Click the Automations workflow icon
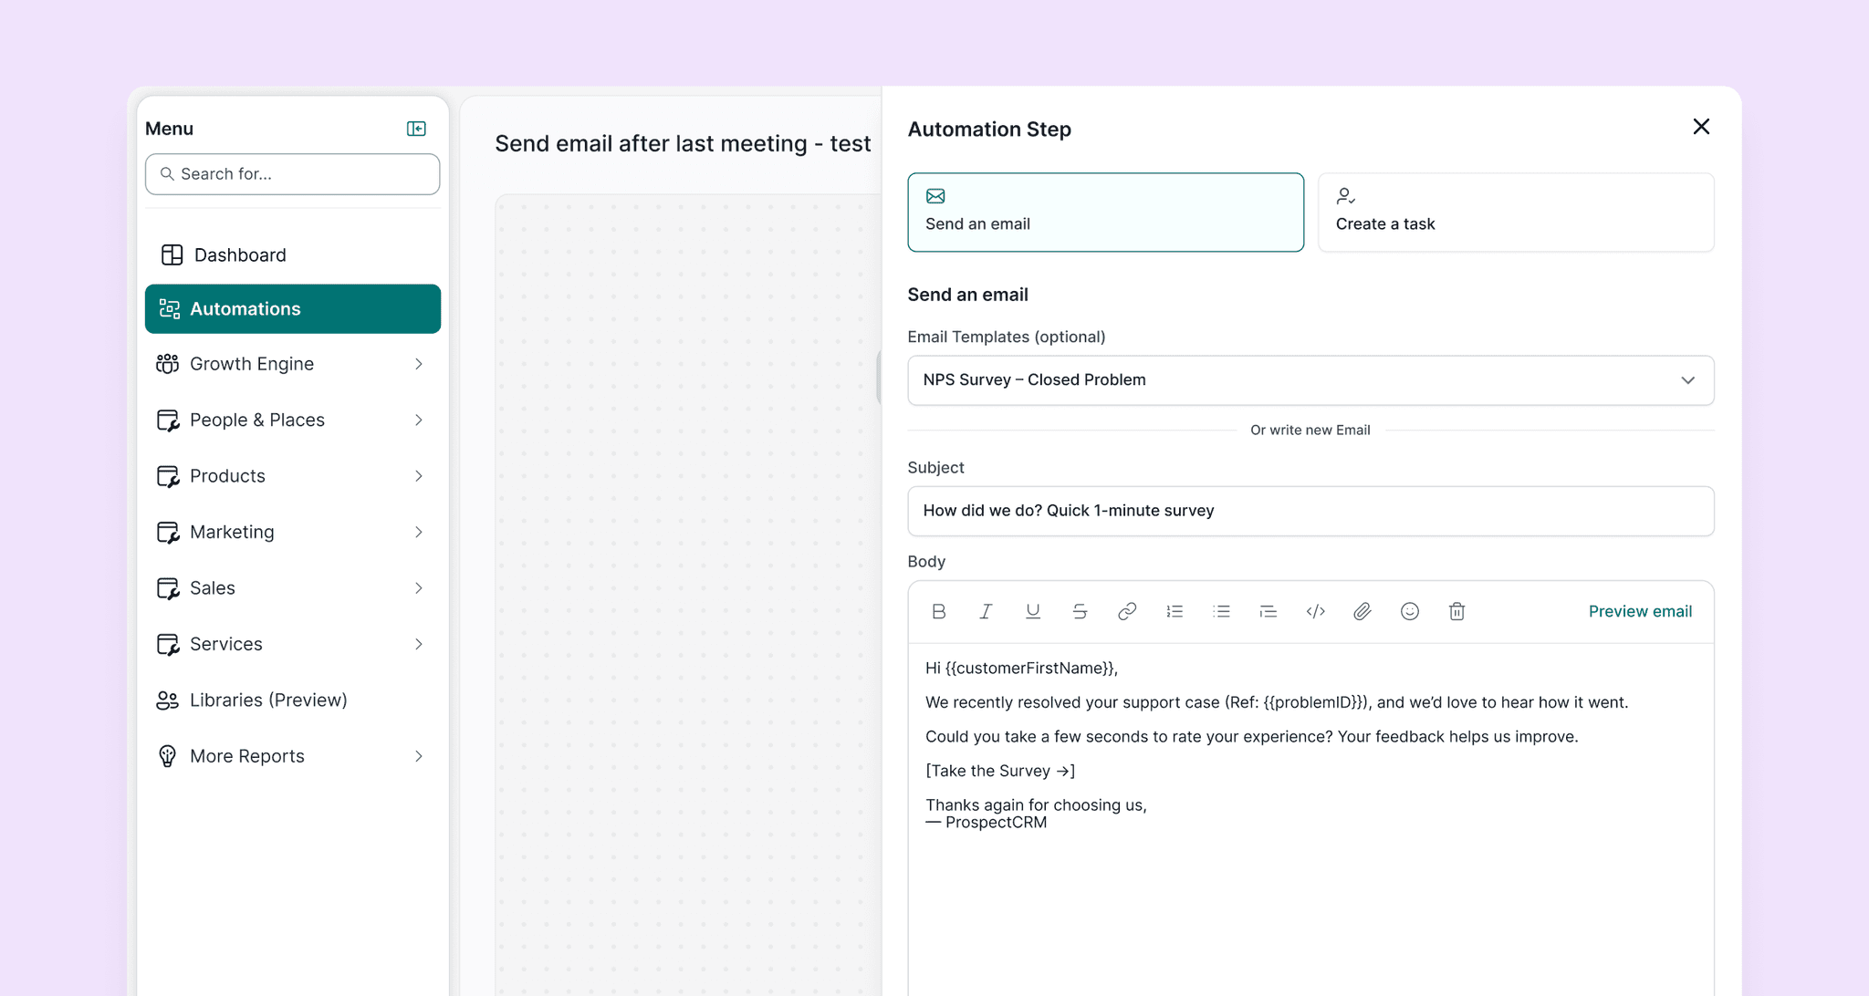Viewport: 1869px width, 996px height. point(170,309)
